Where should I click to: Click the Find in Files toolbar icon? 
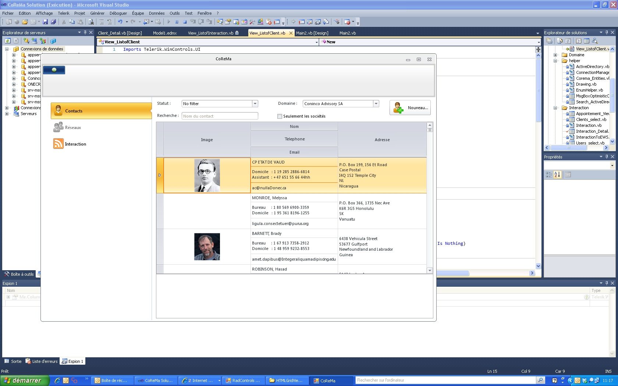coord(91,22)
